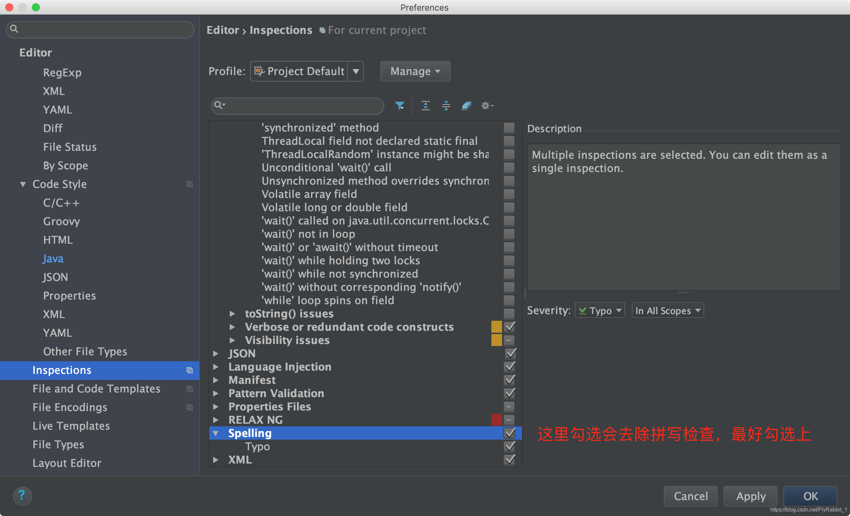Open the Typo severity dropdown
This screenshot has width=850, height=516.
coord(600,310)
